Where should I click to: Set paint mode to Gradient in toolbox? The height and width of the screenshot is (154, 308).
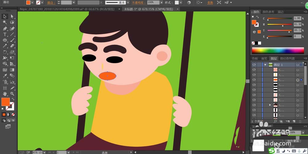click(8, 114)
